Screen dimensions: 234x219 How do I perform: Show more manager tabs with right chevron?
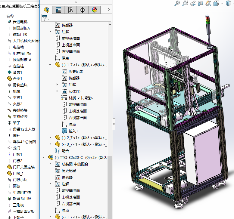(109, 10)
